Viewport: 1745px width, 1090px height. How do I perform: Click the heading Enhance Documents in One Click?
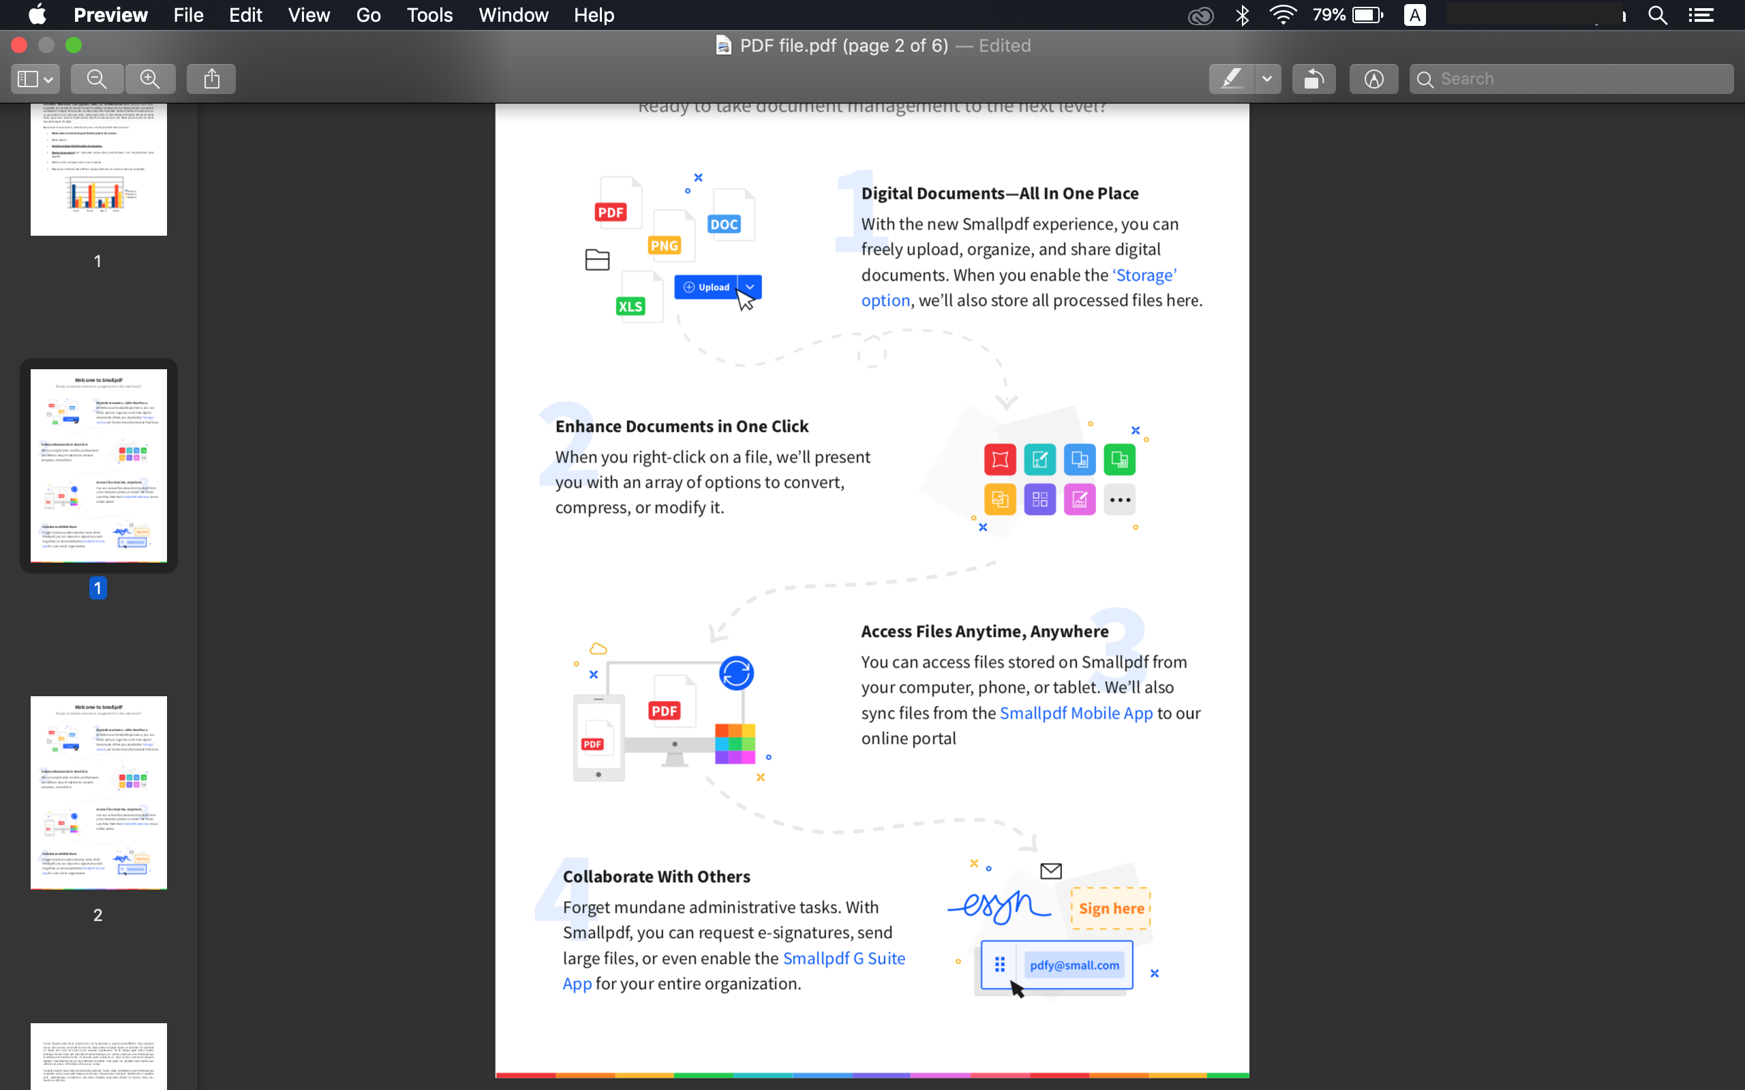click(682, 426)
